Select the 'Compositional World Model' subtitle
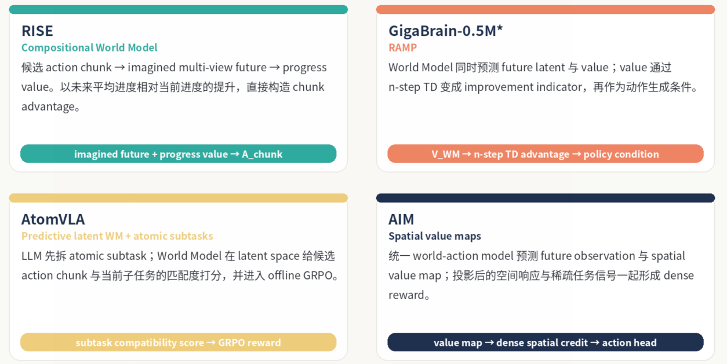This screenshot has width=727, height=364. point(89,47)
